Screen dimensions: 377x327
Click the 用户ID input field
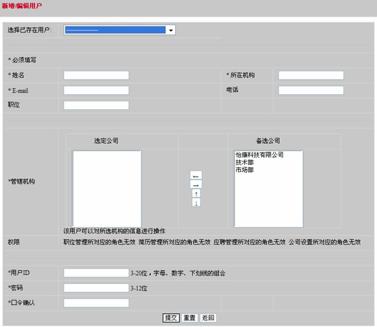(x=96, y=273)
